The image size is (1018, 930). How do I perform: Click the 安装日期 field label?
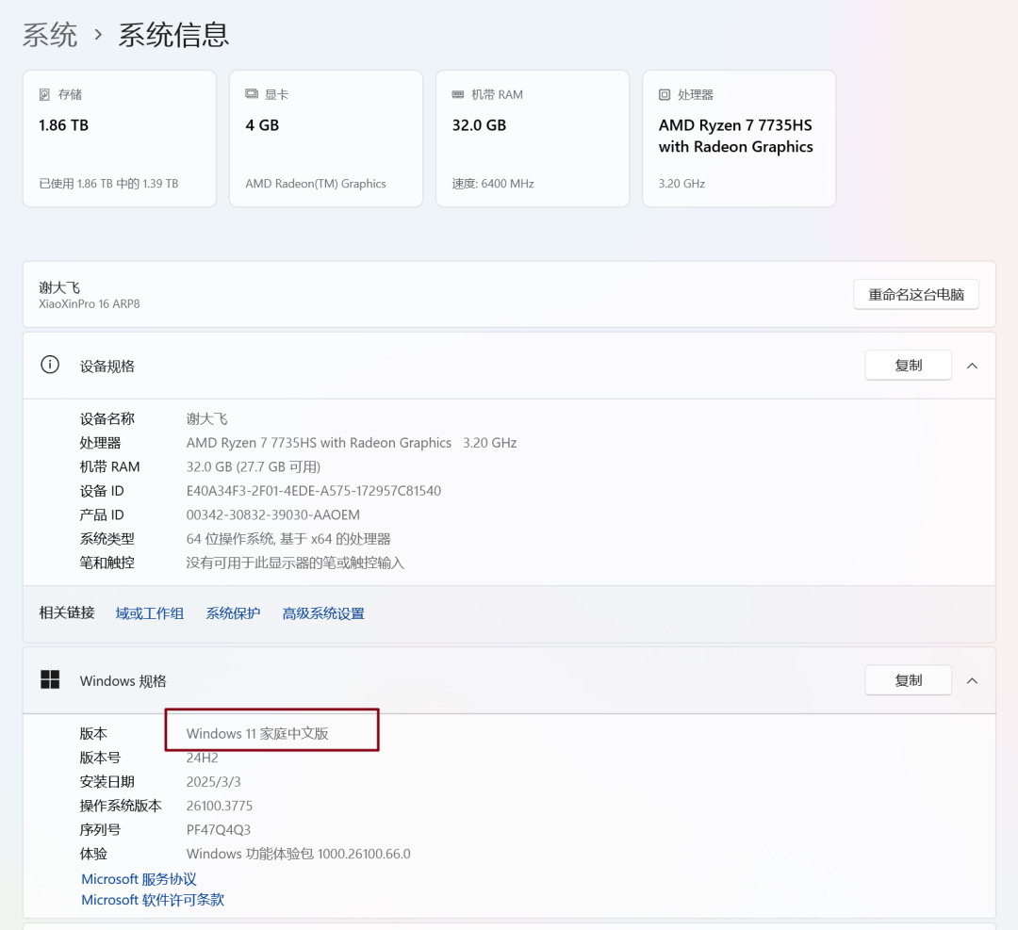click(107, 781)
